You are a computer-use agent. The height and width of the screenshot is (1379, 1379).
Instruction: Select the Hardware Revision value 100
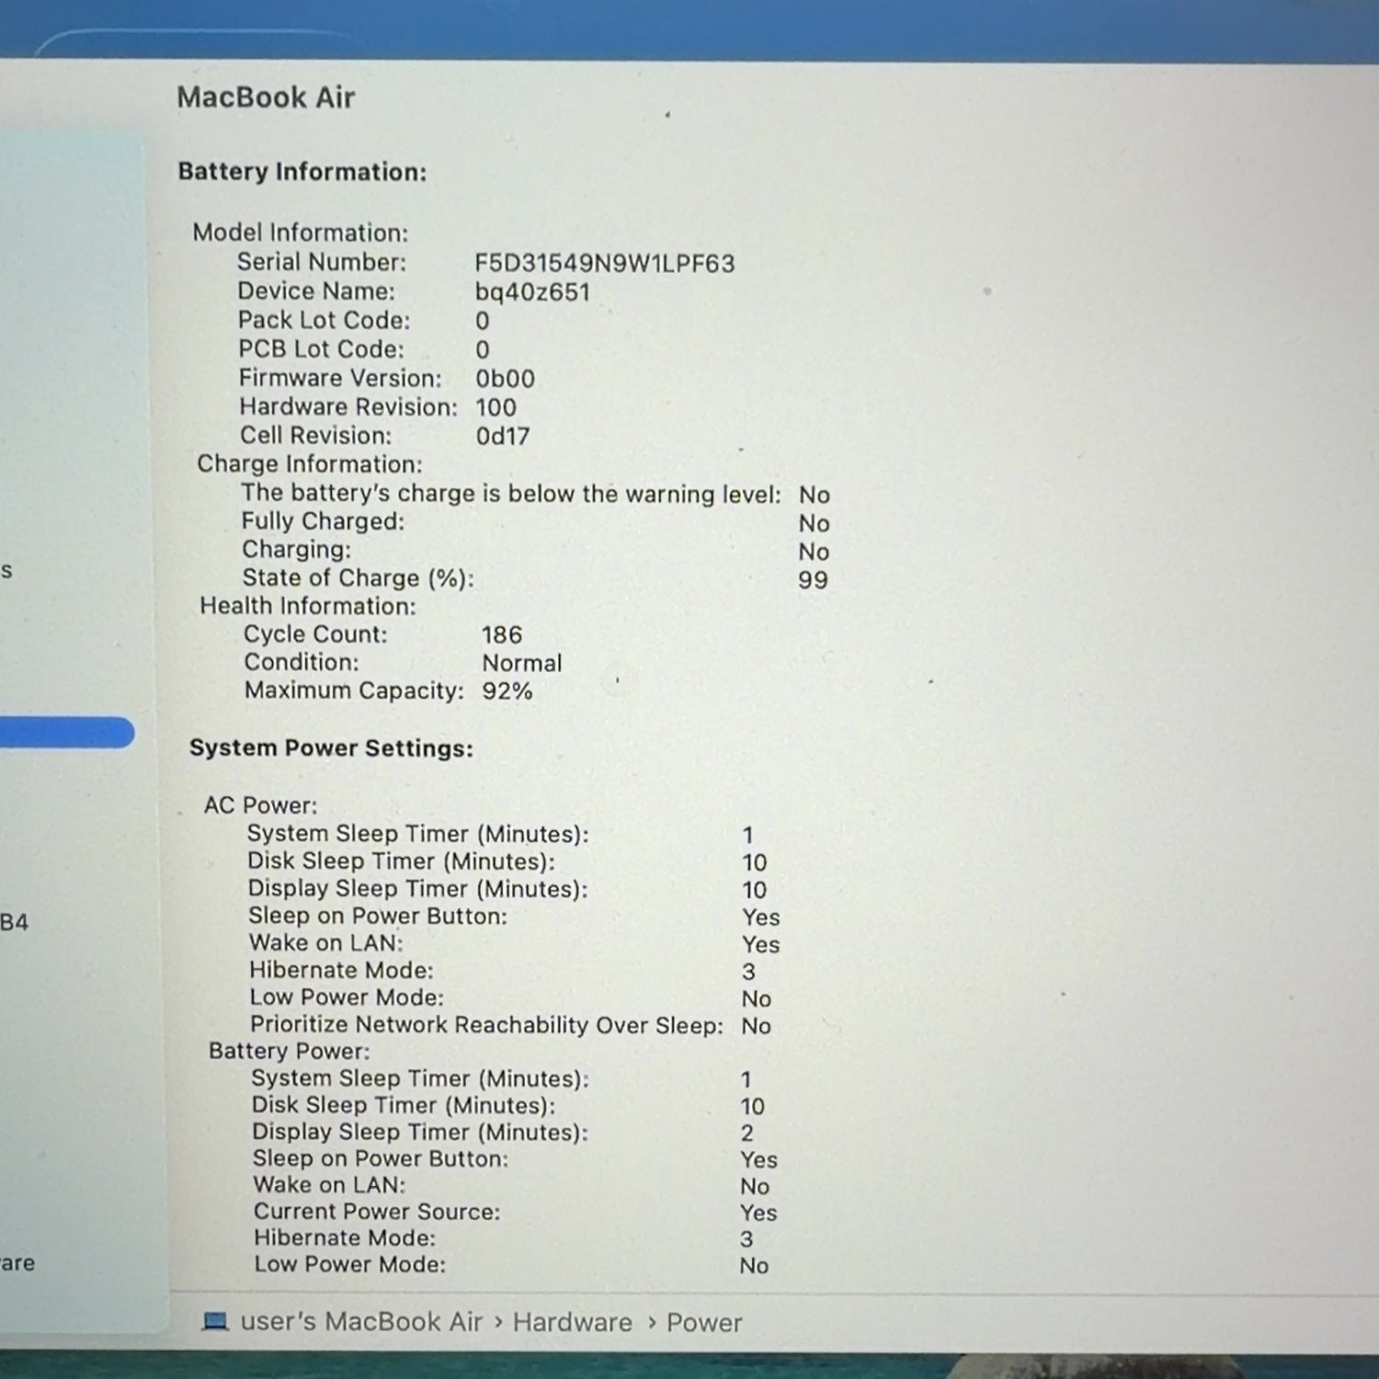[x=496, y=407]
